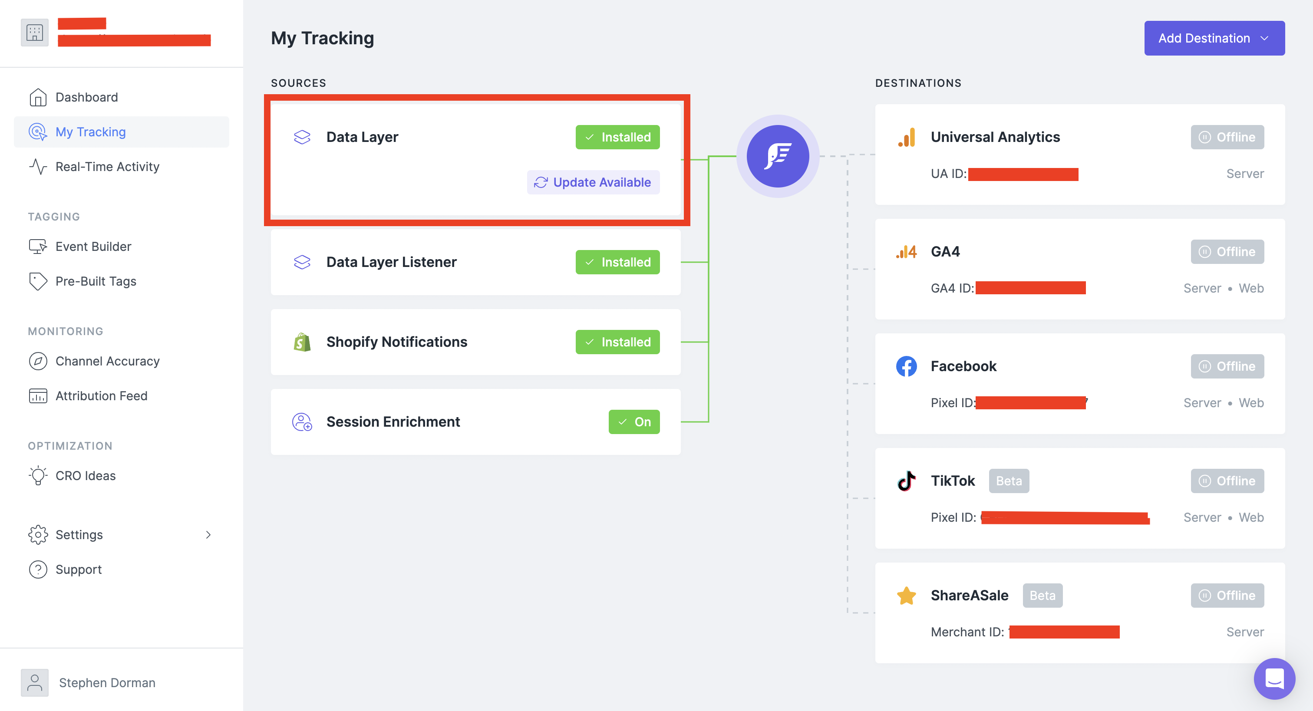
Task: Click the My Tracking icon
Action: [x=38, y=132]
